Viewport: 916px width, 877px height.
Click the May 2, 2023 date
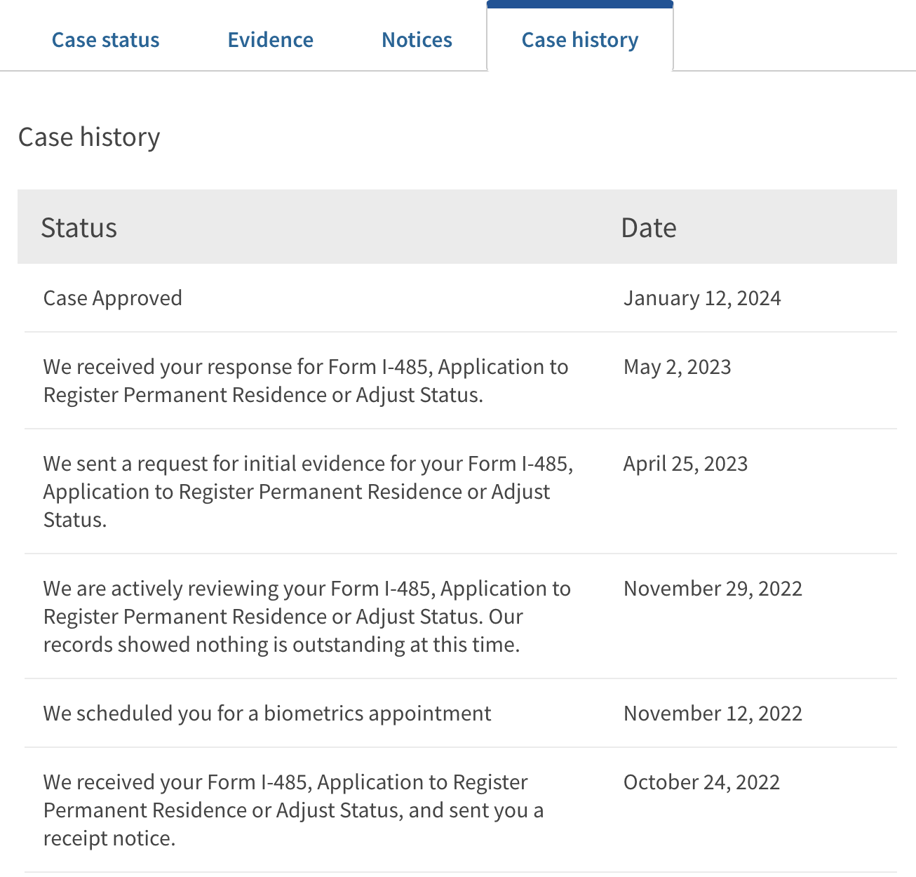[x=677, y=367]
